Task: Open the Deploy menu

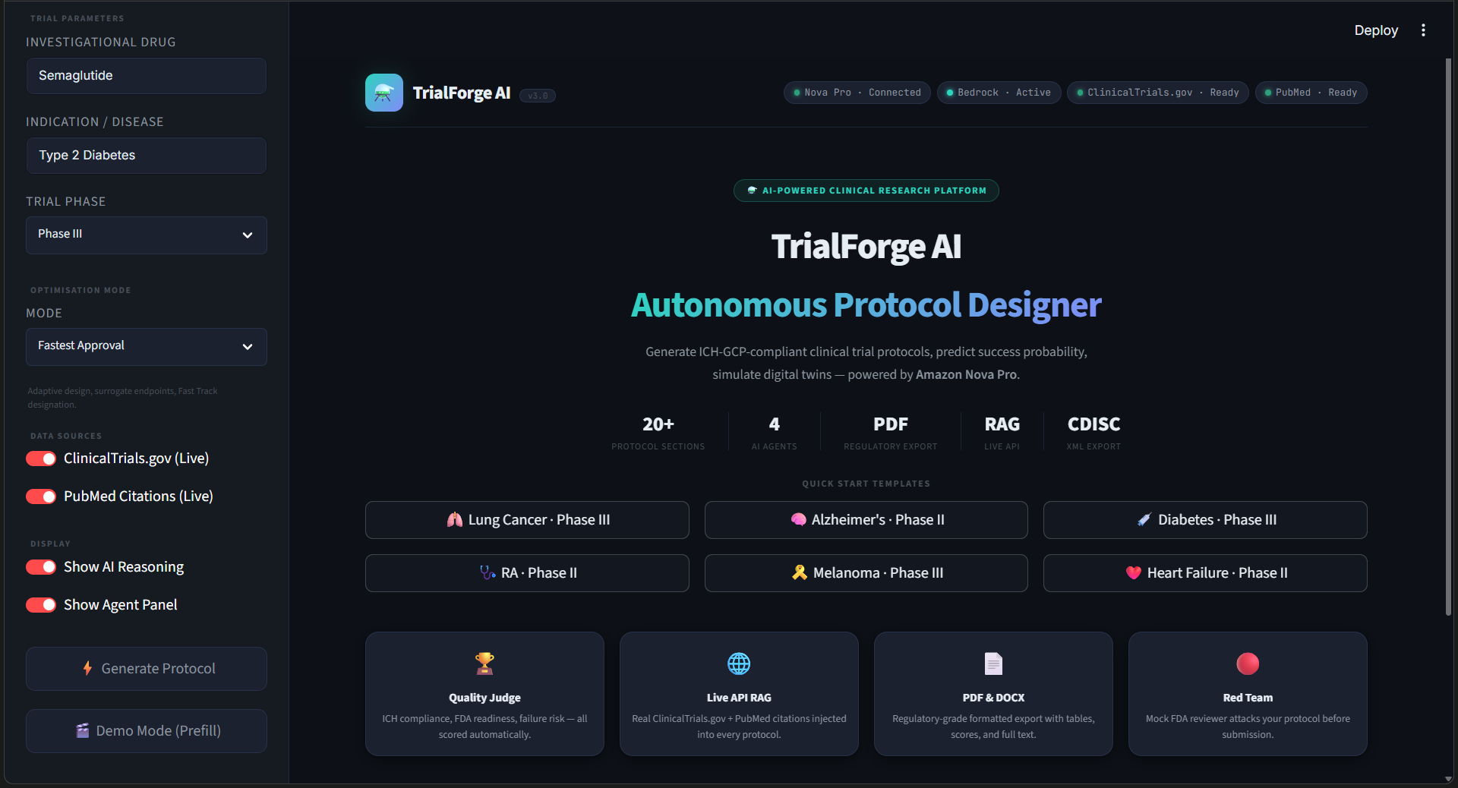Action: (1376, 30)
